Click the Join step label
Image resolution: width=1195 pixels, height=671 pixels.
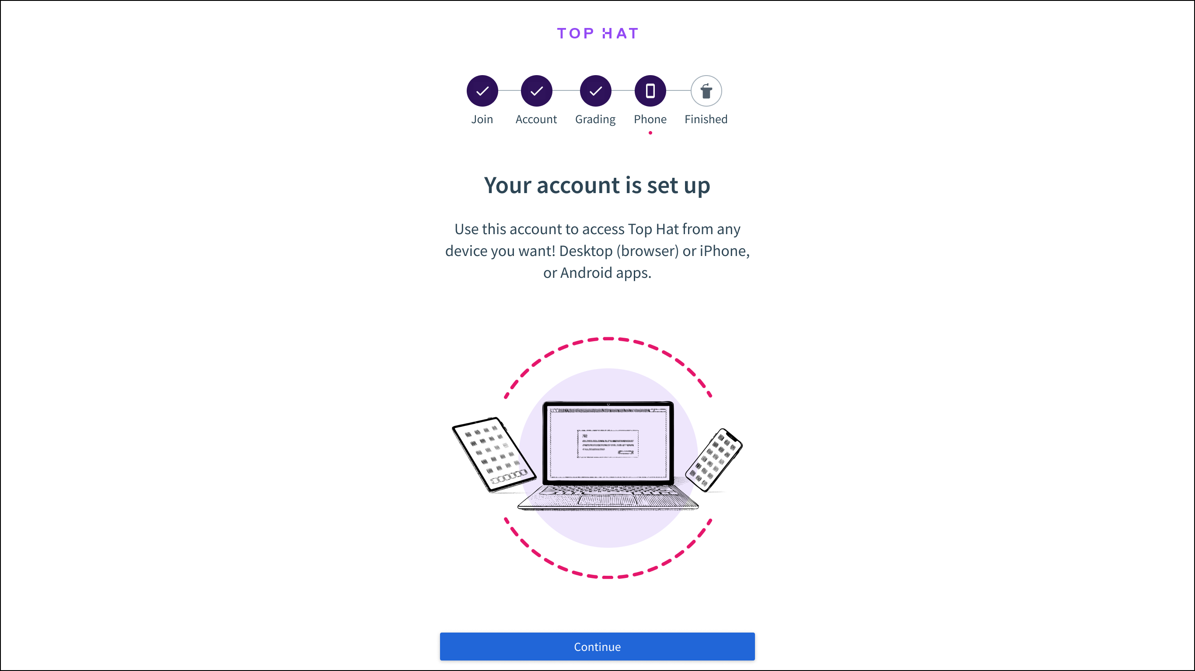(482, 119)
